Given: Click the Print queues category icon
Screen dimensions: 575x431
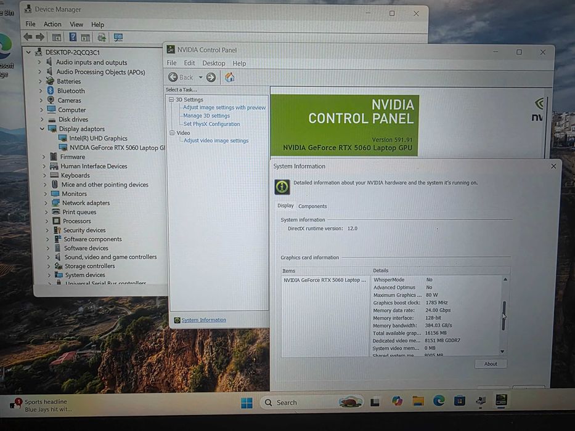Looking at the screenshot, I should [55, 212].
